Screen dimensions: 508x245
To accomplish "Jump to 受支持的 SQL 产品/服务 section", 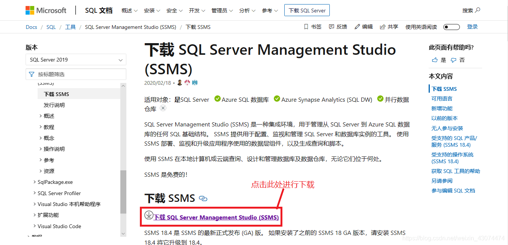I will pos(454,141).
